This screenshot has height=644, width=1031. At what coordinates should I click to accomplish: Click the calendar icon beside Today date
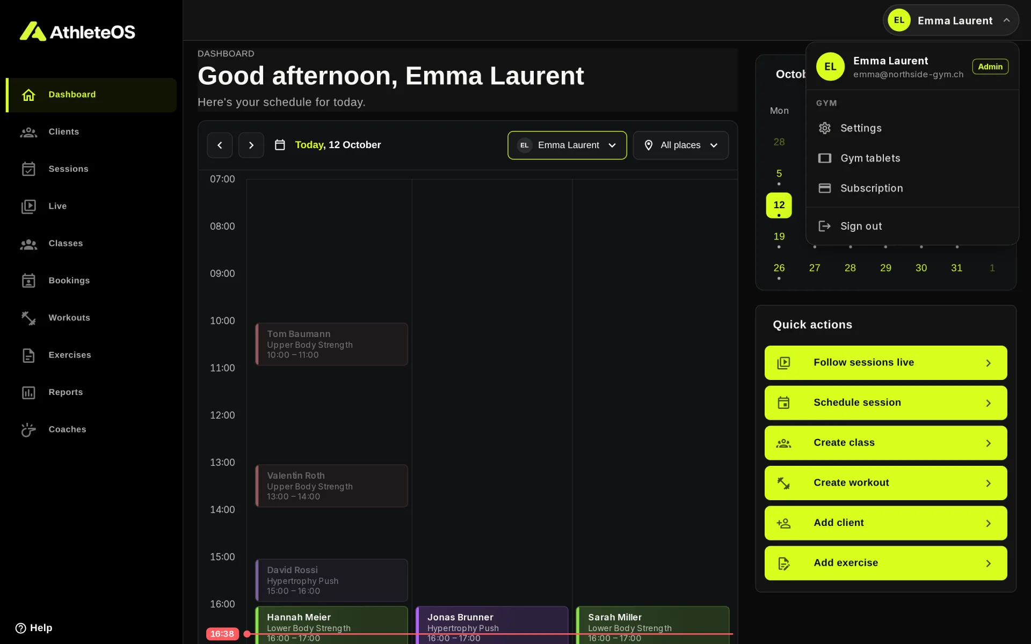click(280, 145)
